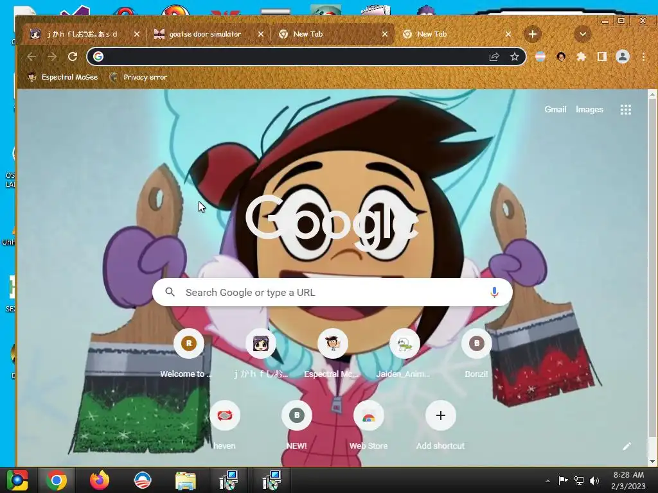Click the trans flag extension icon

tap(540, 56)
